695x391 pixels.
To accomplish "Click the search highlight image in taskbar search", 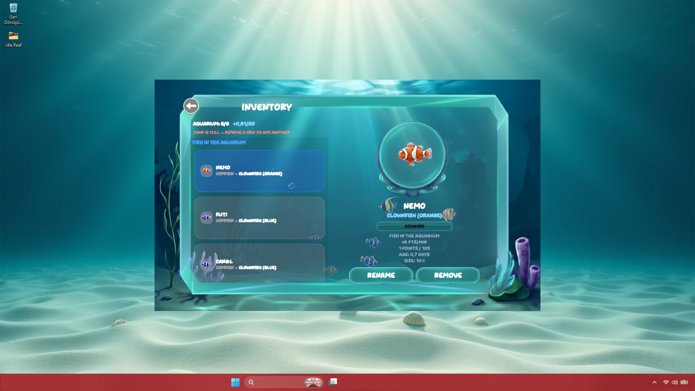I will (313, 382).
